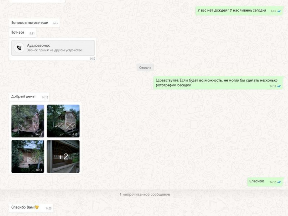Open the 'Аудиозвонок' call message card
Image resolution: width=288 pixels, height=216 pixels.
[53, 48]
